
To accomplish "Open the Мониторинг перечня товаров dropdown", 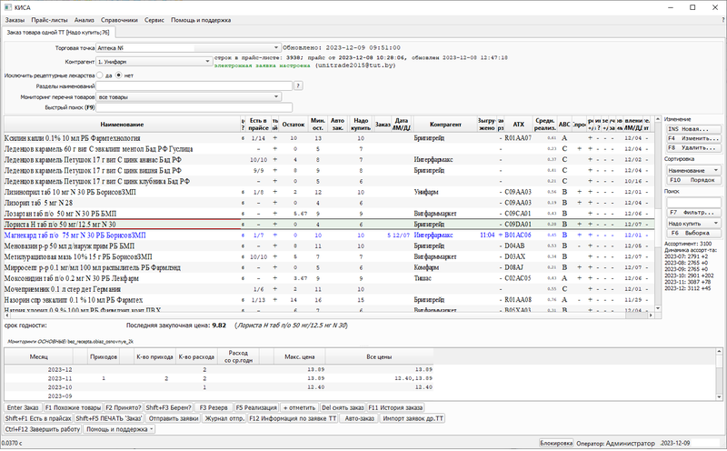I will click(275, 96).
